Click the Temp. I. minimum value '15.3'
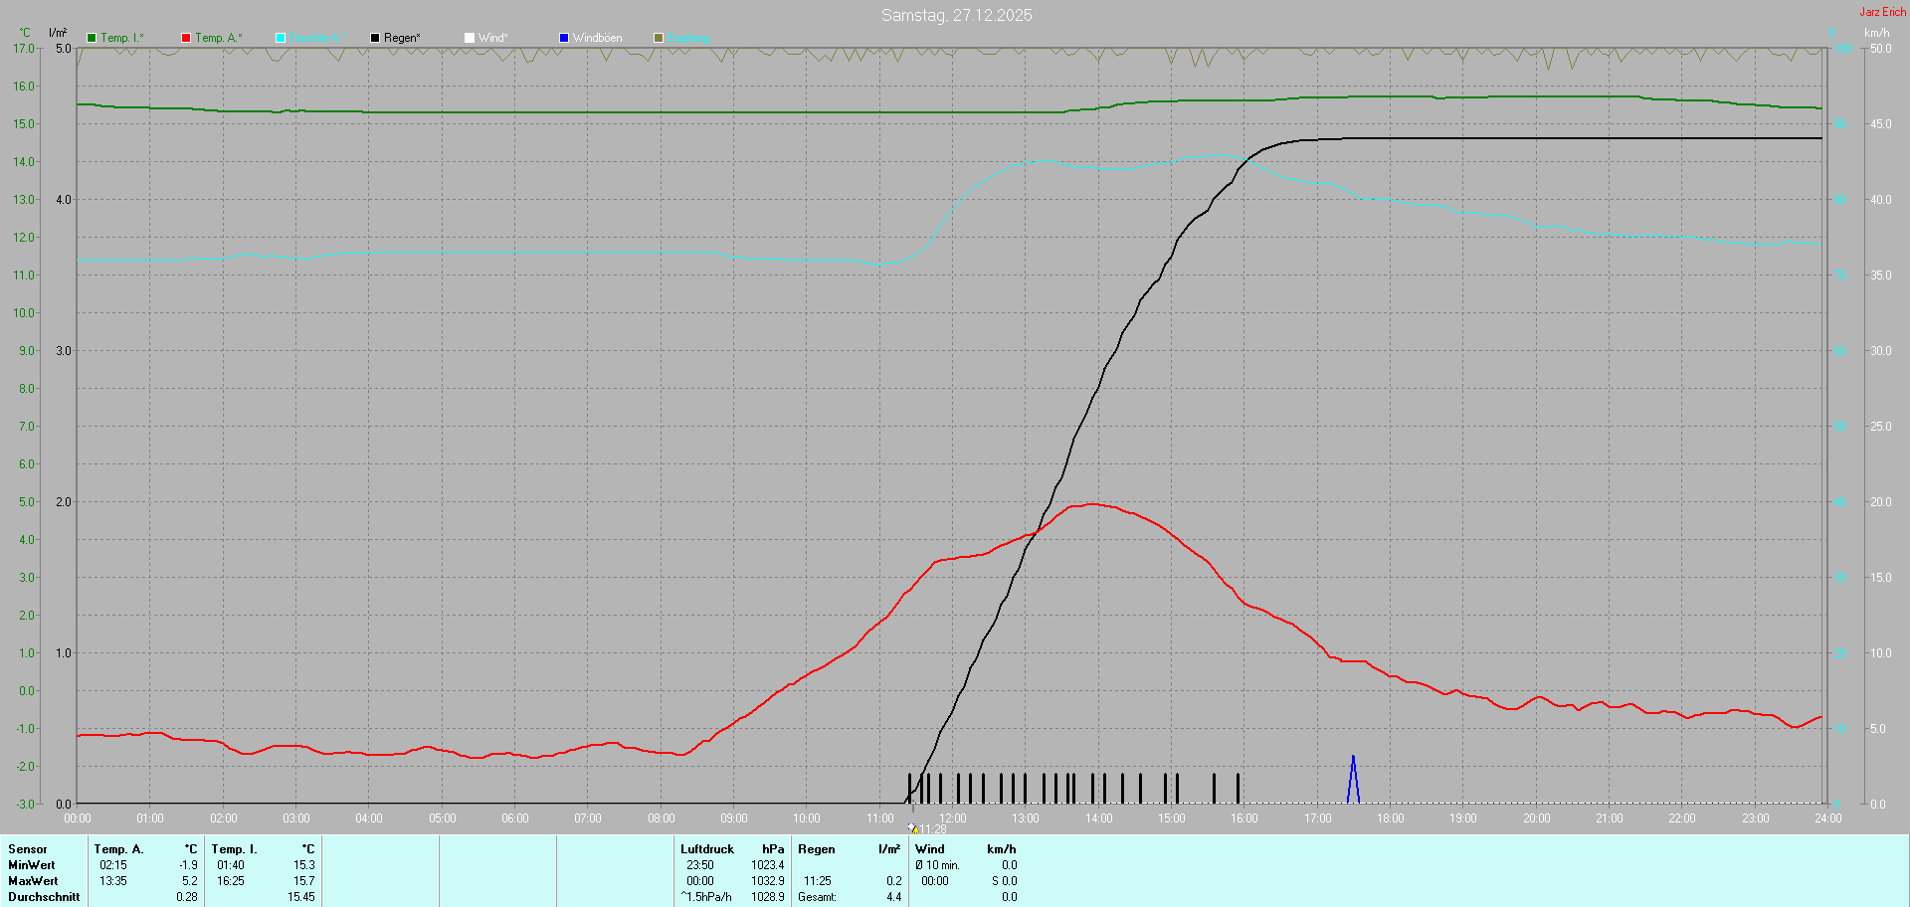Screen dimensions: 1910x907 [304, 865]
